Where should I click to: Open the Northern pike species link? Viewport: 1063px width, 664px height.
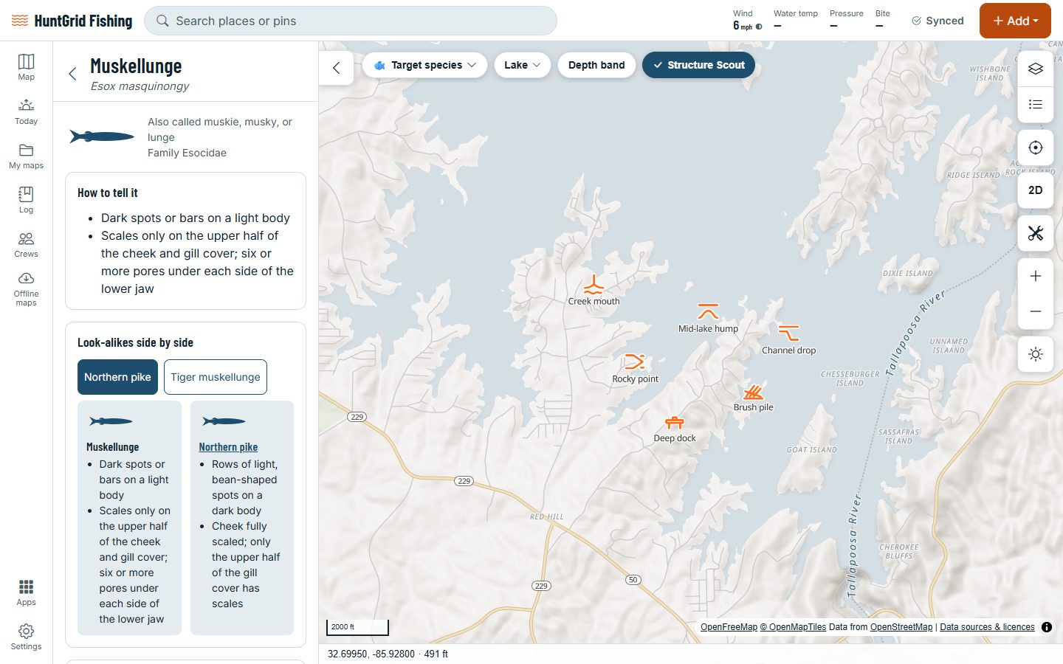click(x=228, y=447)
